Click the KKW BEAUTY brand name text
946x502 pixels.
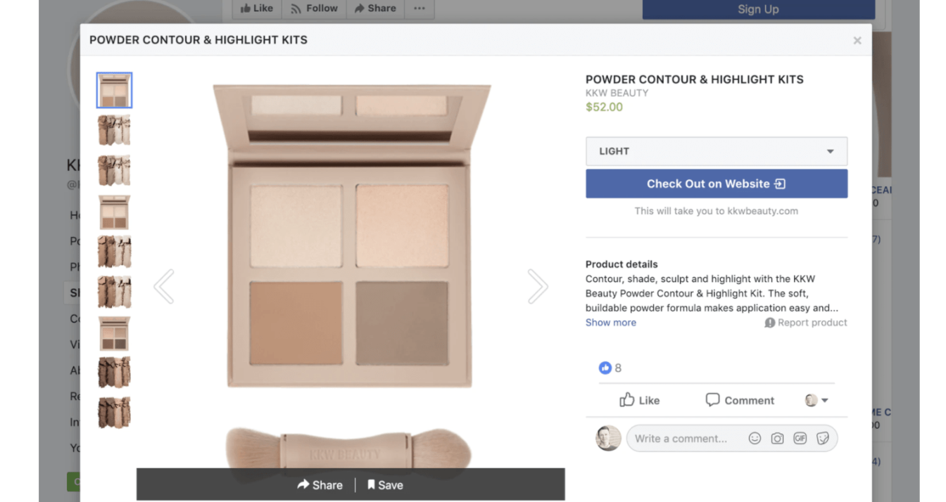tap(617, 93)
